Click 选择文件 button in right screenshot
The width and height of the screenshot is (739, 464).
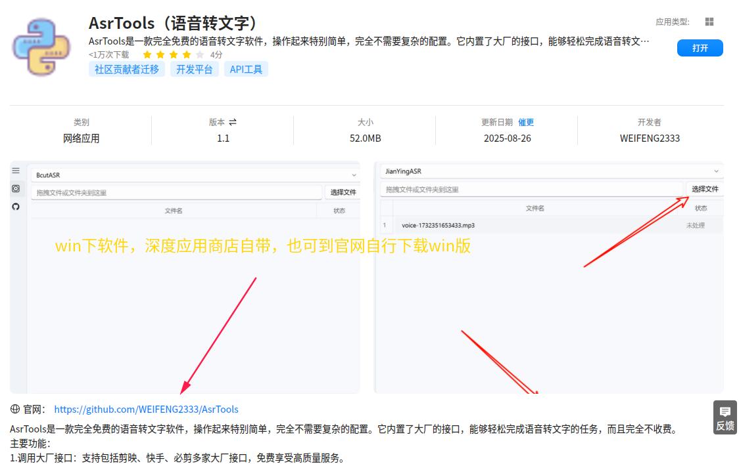[x=705, y=189]
